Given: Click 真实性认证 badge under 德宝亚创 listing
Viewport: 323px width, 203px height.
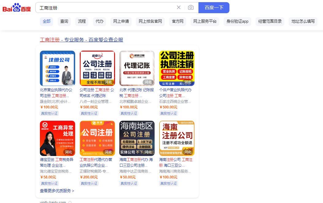Looking at the screenshot, I should (x=49, y=183).
